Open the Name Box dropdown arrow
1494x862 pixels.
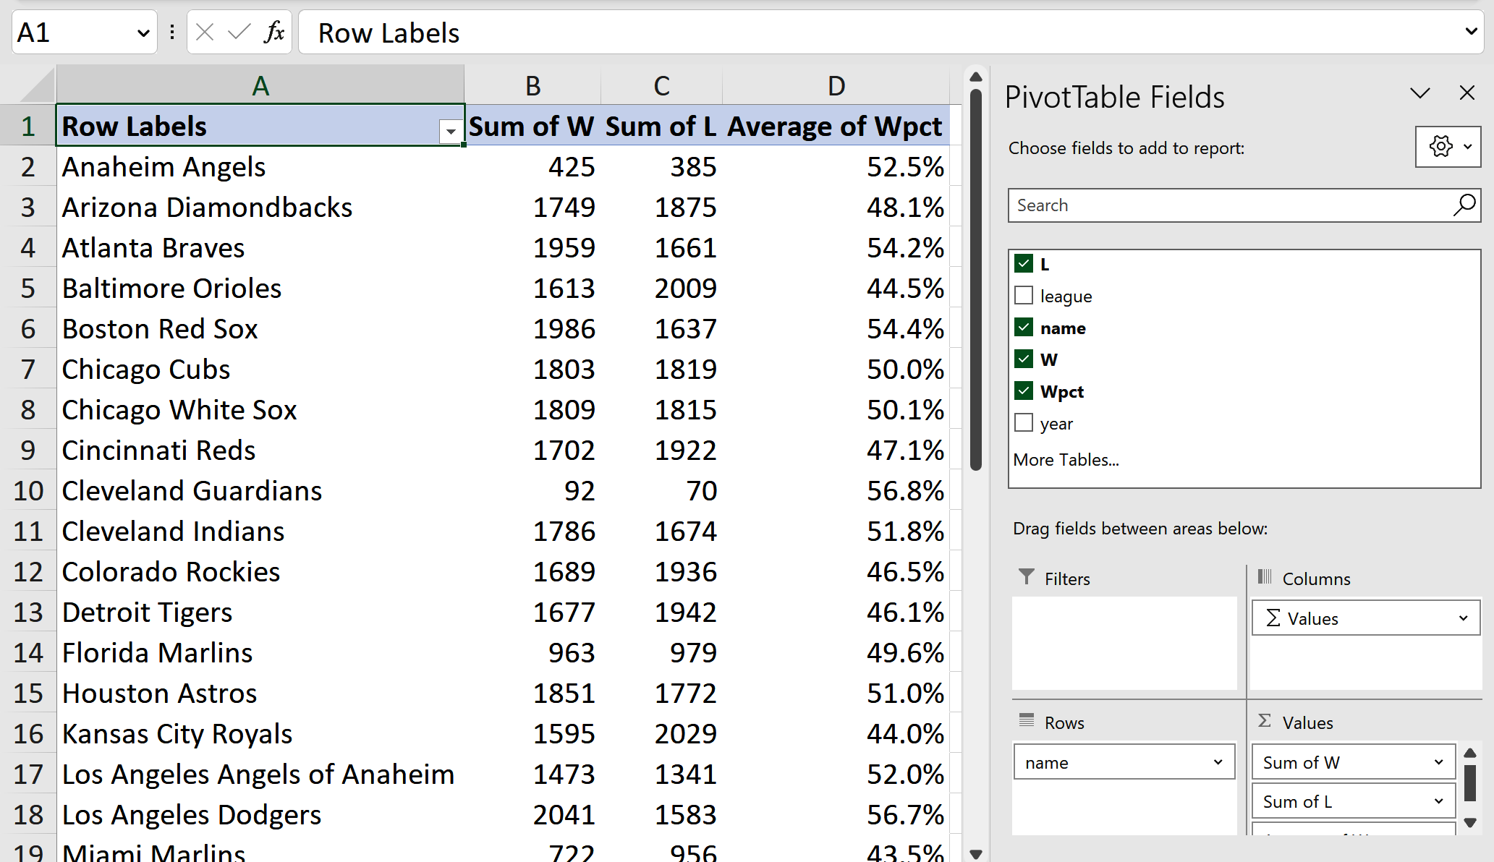click(x=143, y=33)
